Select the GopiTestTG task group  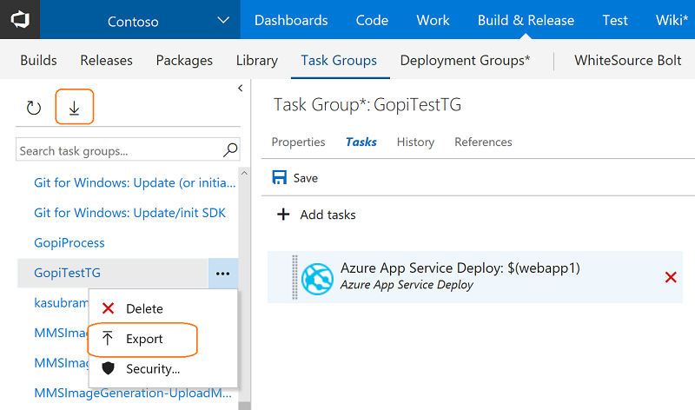[x=68, y=273]
